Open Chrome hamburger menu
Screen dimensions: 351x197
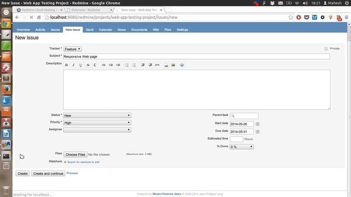point(346,18)
